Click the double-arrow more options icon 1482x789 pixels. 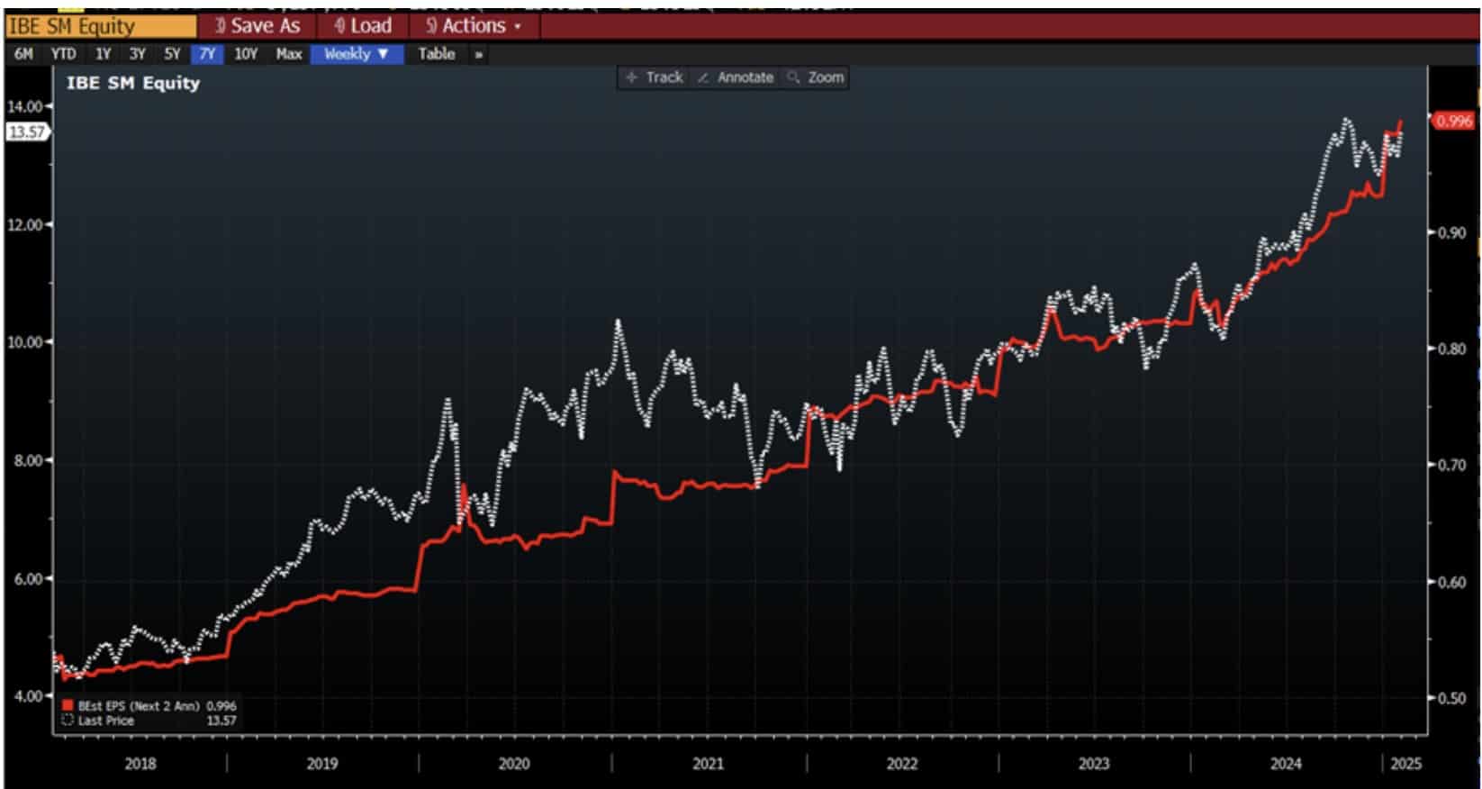(x=479, y=54)
